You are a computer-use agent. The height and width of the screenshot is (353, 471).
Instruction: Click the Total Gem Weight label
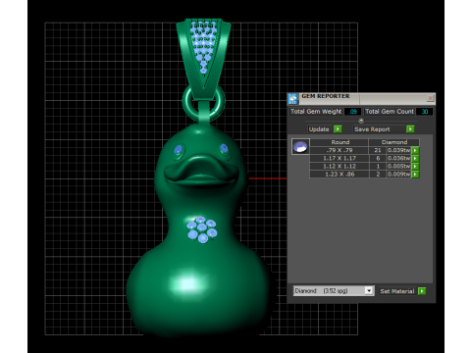pyautogui.click(x=316, y=112)
